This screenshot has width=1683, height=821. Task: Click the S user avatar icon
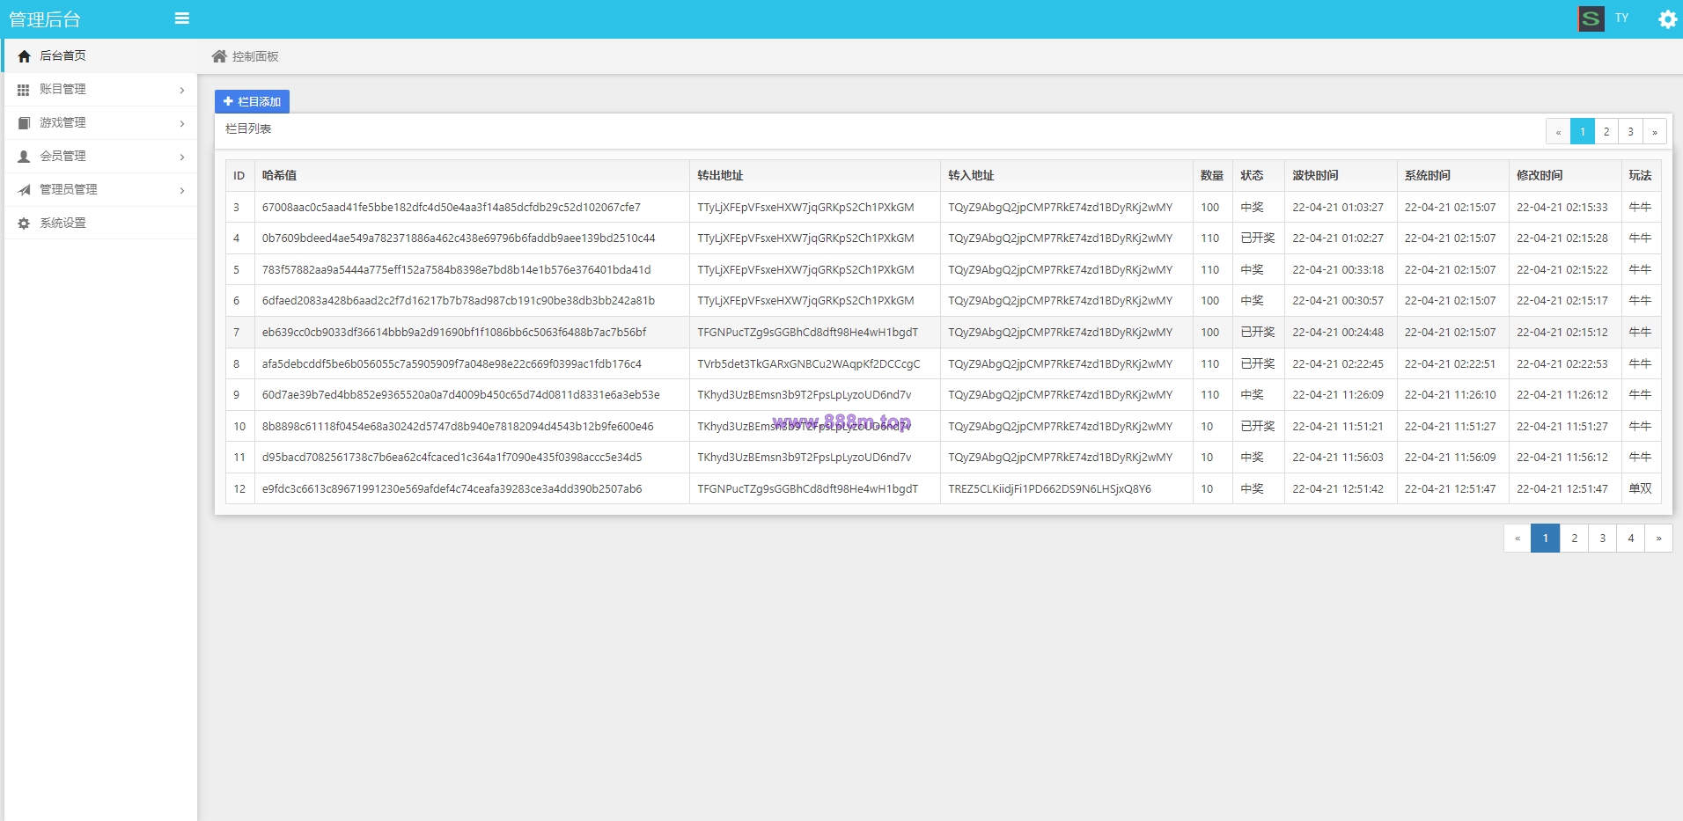point(1591,18)
